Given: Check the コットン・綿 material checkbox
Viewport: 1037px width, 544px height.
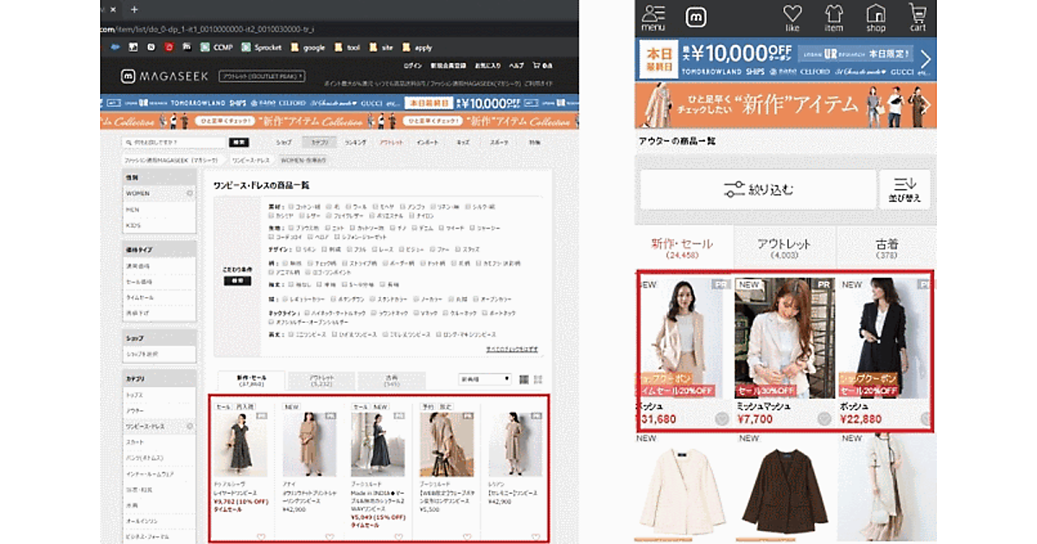Looking at the screenshot, I should (x=290, y=207).
